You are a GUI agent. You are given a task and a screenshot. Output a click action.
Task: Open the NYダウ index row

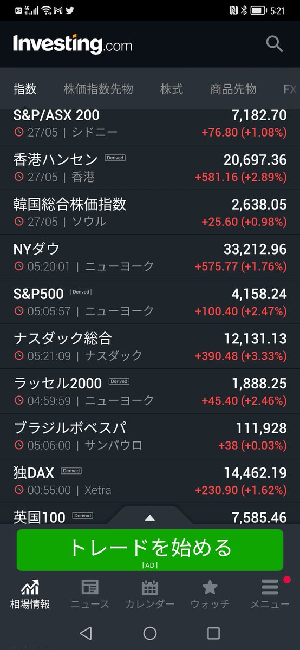pos(150,257)
